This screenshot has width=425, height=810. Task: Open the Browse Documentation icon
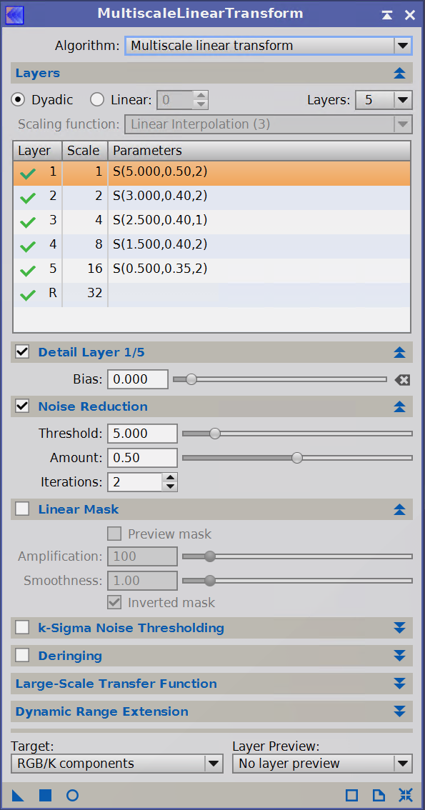click(379, 795)
